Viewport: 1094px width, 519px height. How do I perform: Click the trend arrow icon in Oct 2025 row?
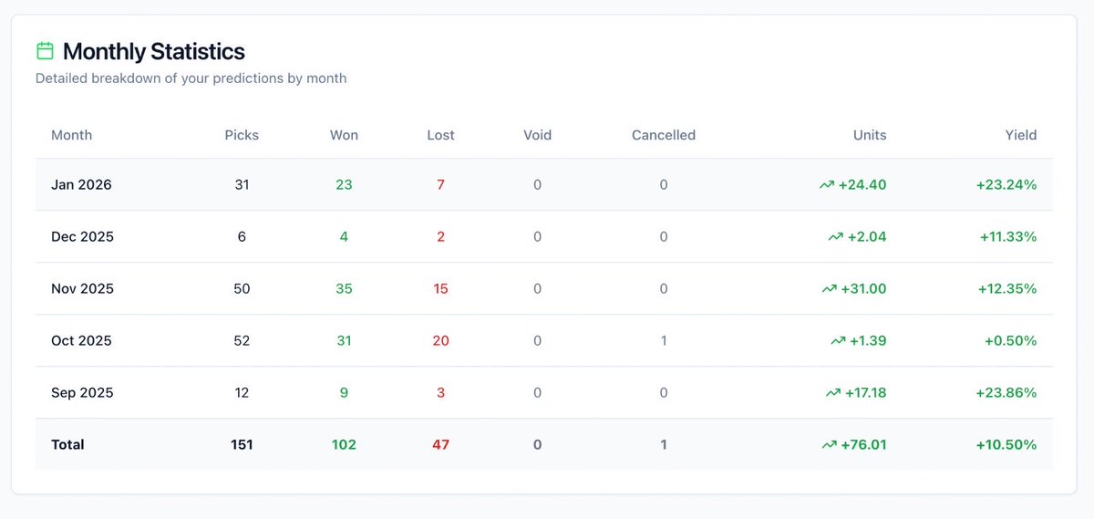coord(838,340)
